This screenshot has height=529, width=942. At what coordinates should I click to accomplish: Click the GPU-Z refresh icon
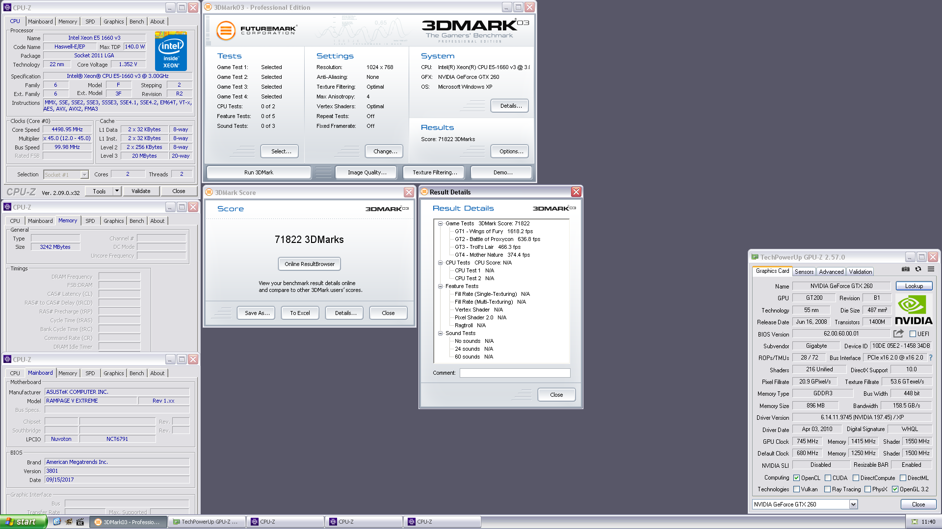[x=918, y=269]
